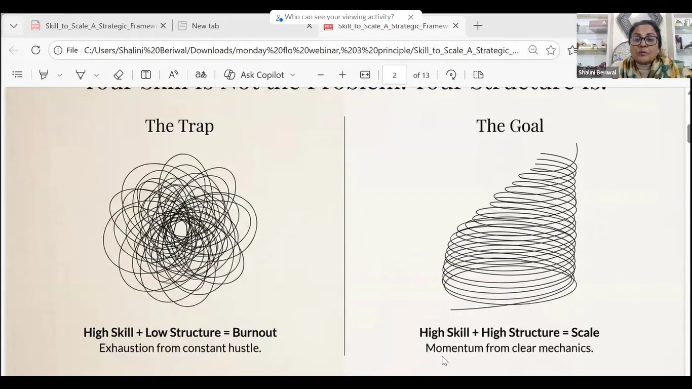
Task: Click the Ask Copilot button
Action: coord(259,75)
